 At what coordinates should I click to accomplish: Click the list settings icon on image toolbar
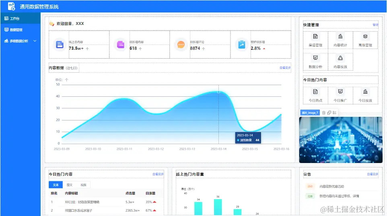pos(334,112)
